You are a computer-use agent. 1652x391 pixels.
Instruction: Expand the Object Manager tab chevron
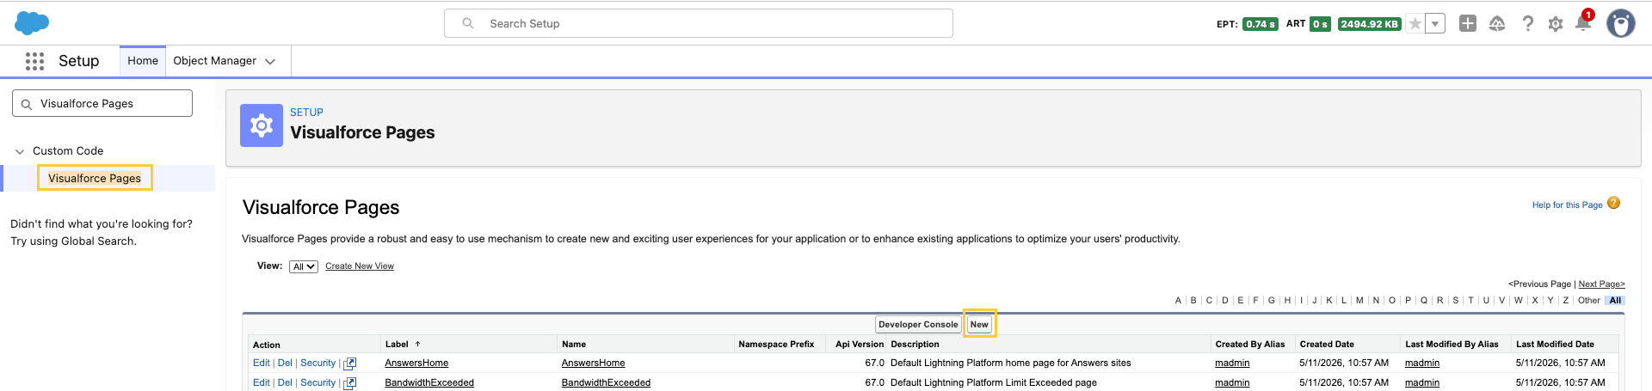(270, 62)
